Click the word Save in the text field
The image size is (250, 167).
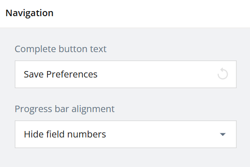click(34, 74)
